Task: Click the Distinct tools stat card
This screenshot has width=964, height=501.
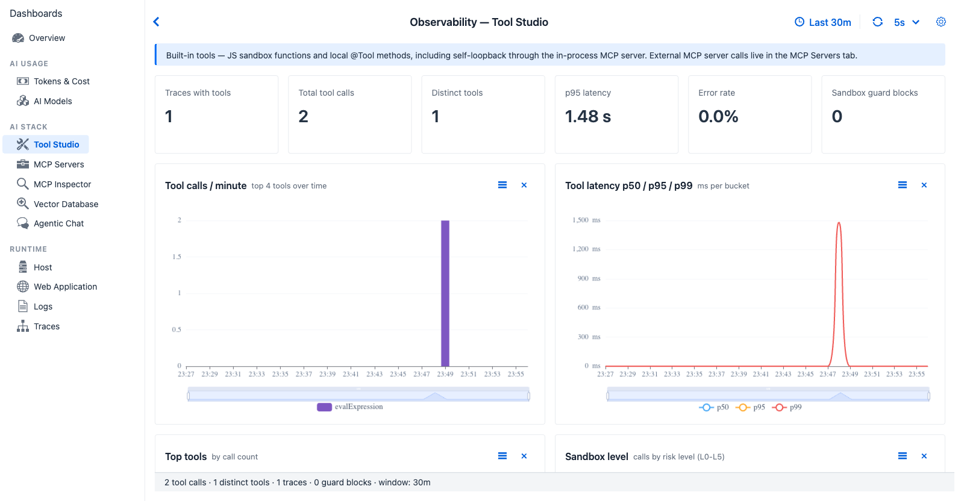Action: pyautogui.click(x=483, y=114)
